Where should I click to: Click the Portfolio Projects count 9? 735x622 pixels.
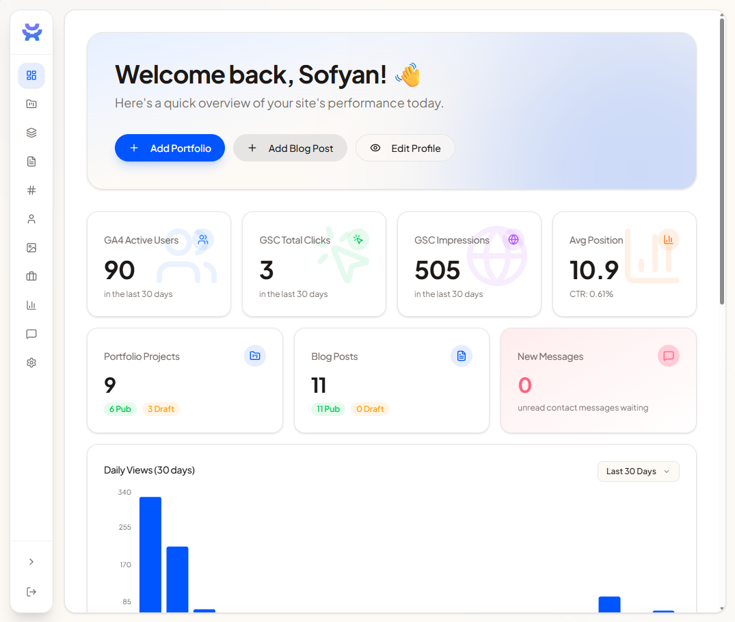(110, 385)
